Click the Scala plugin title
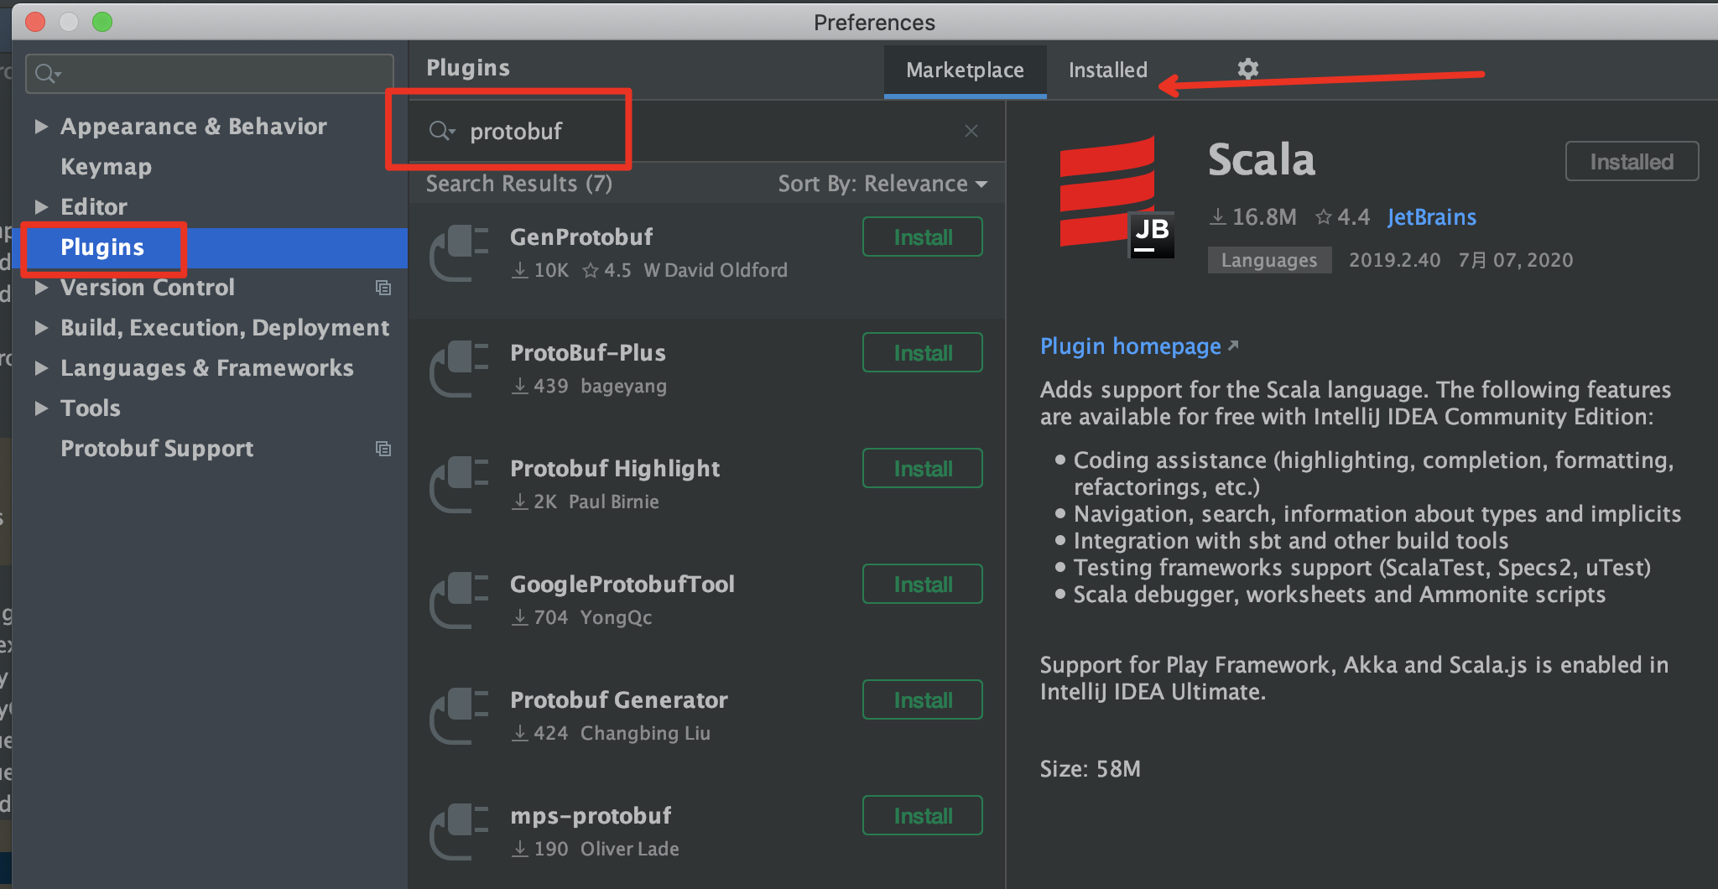Image resolution: width=1718 pixels, height=889 pixels. tap(1262, 160)
